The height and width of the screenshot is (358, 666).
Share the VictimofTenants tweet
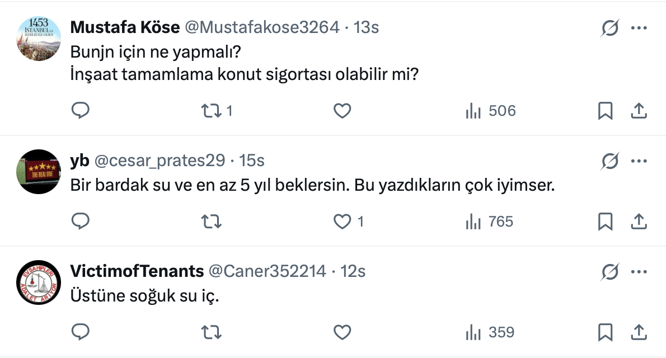coord(639,333)
